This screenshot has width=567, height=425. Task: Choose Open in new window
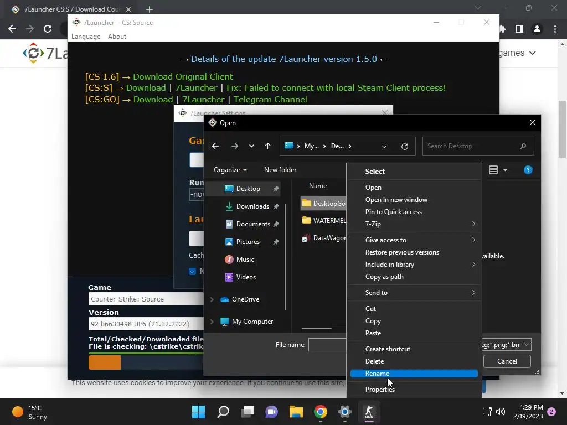pos(414,199)
